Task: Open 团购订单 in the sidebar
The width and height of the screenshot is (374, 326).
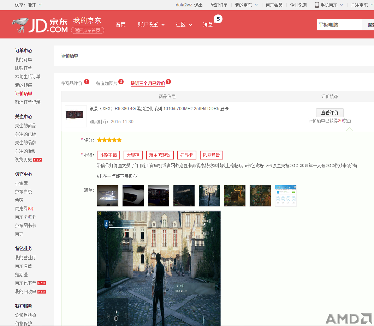Action: [23, 68]
